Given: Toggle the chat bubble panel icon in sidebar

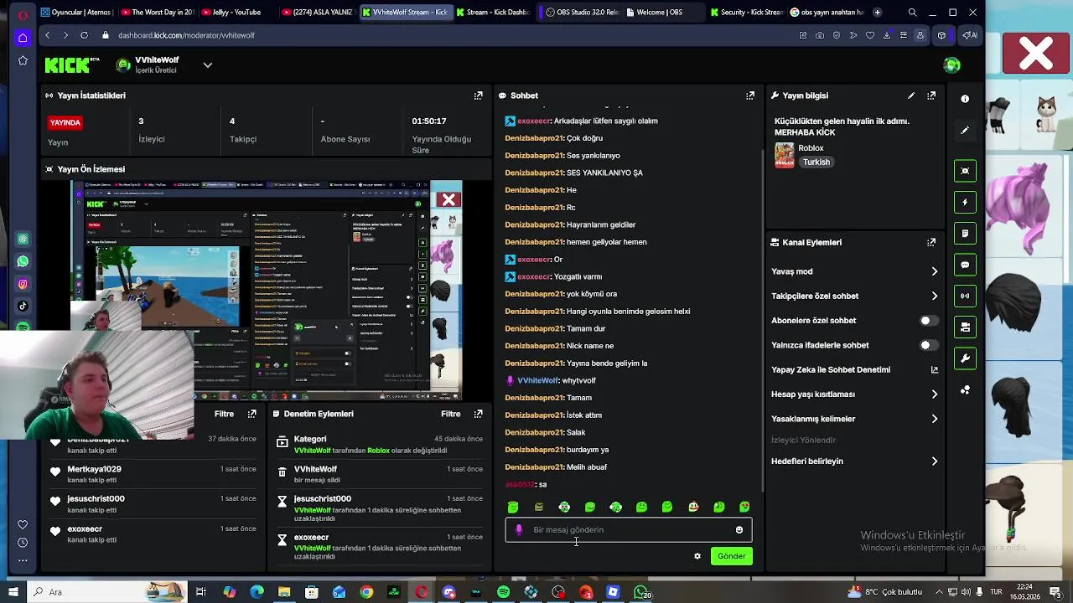Looking at the screenshot, I should (x=965, y=265).
